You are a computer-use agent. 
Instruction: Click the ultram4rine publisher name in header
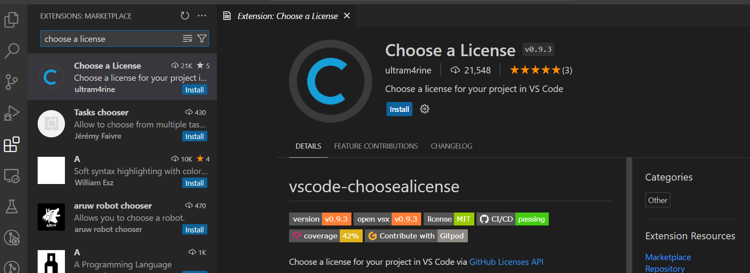[x=408, y=70]
